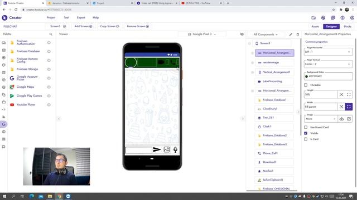Open the Align Horizontal dropdown
The width and height of the screenshot is (357, 200).
(x=328, y=52)
